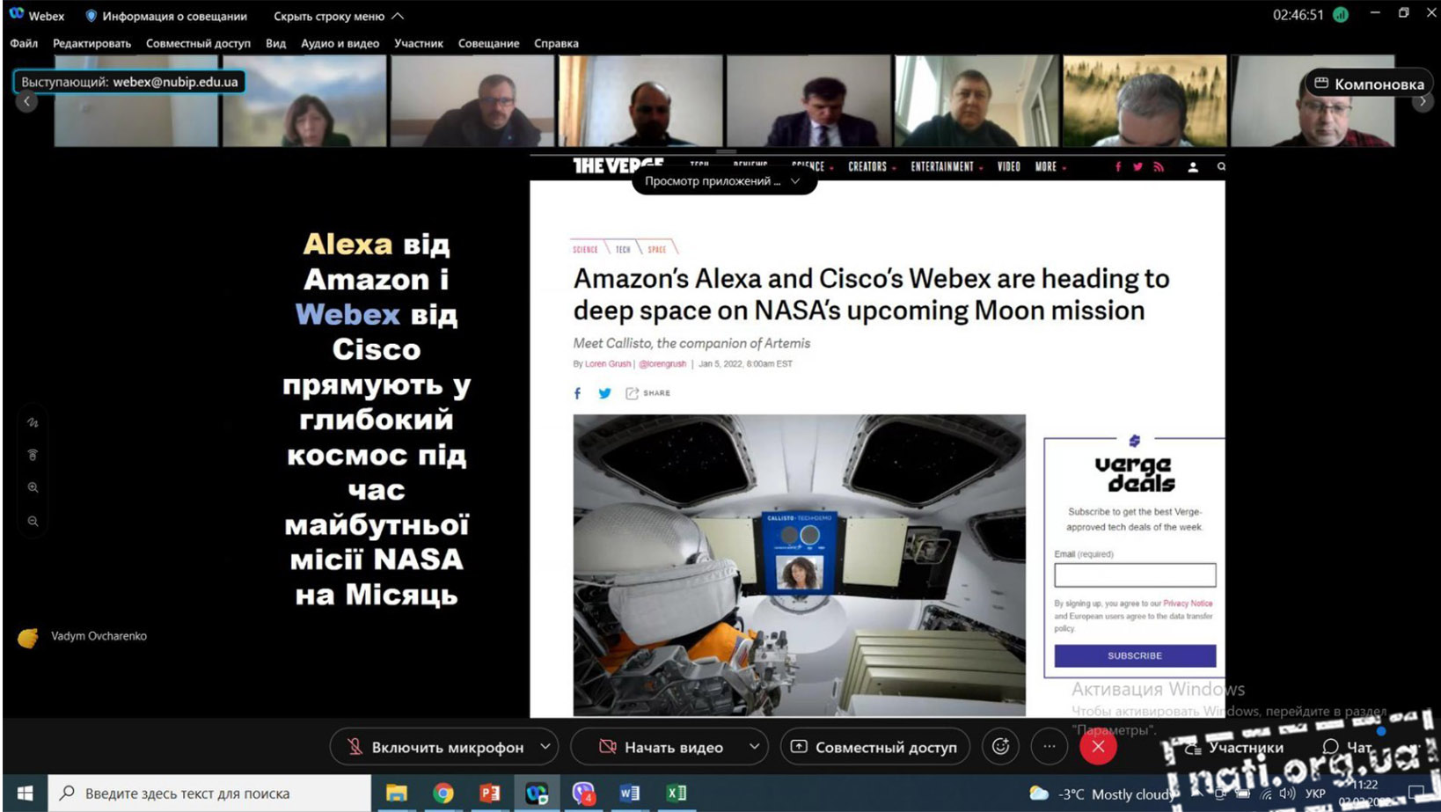
Task: Click the SPACE article tag
Action: [x=657, y=249]
